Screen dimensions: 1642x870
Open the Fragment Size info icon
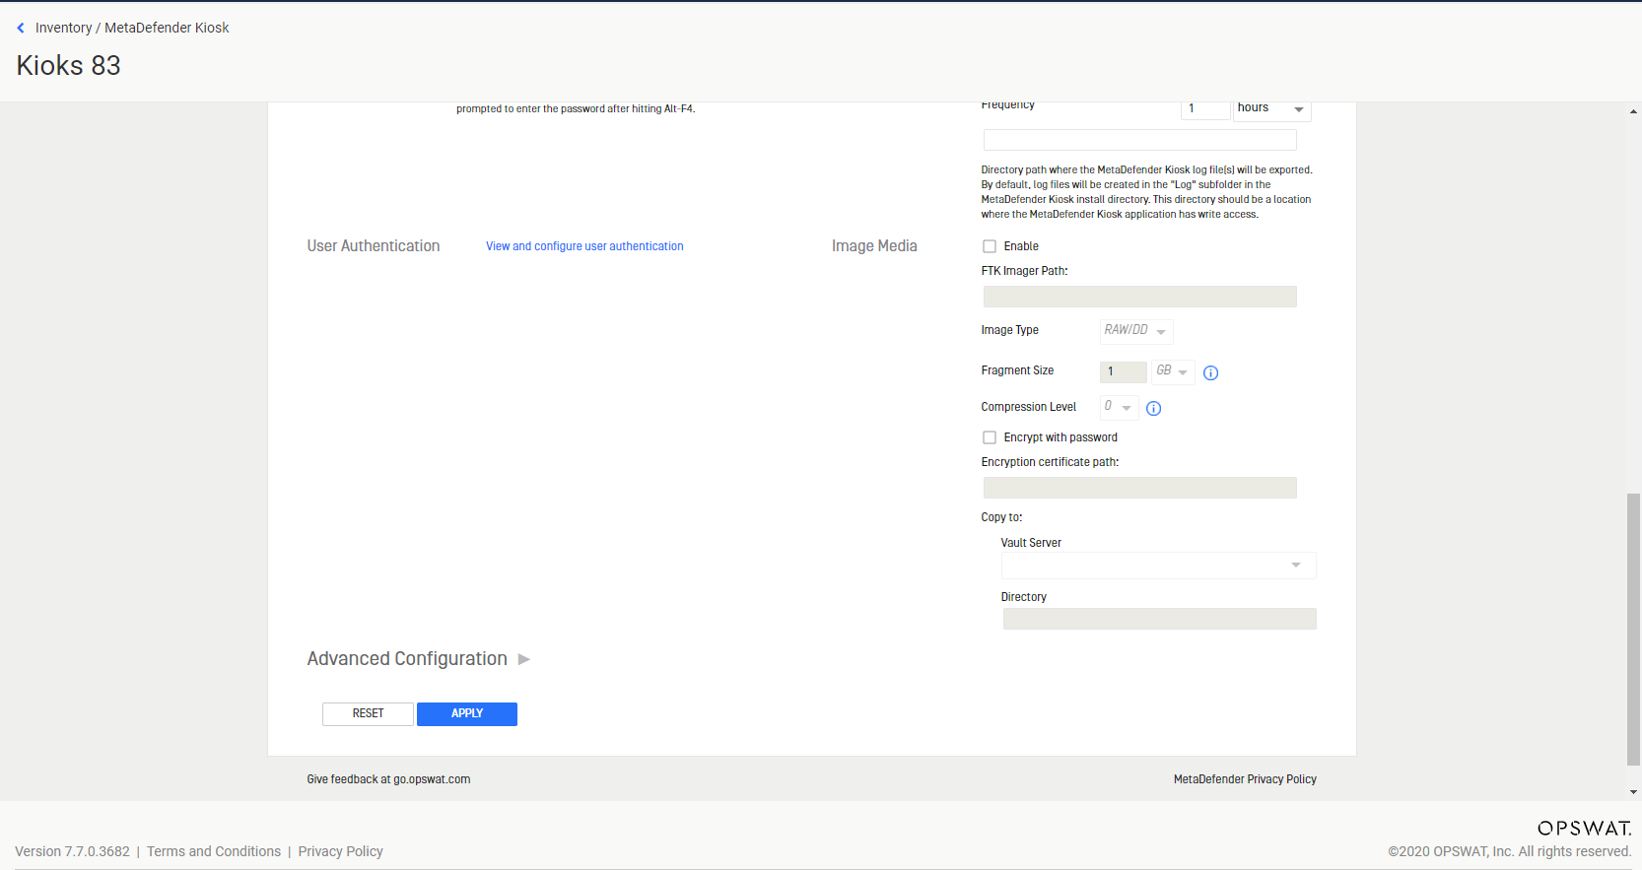[x=1211, y=372]
